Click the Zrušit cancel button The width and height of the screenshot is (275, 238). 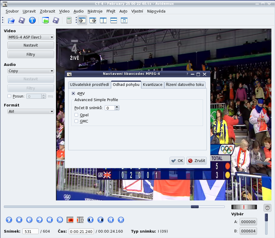(x=197, y=161)
